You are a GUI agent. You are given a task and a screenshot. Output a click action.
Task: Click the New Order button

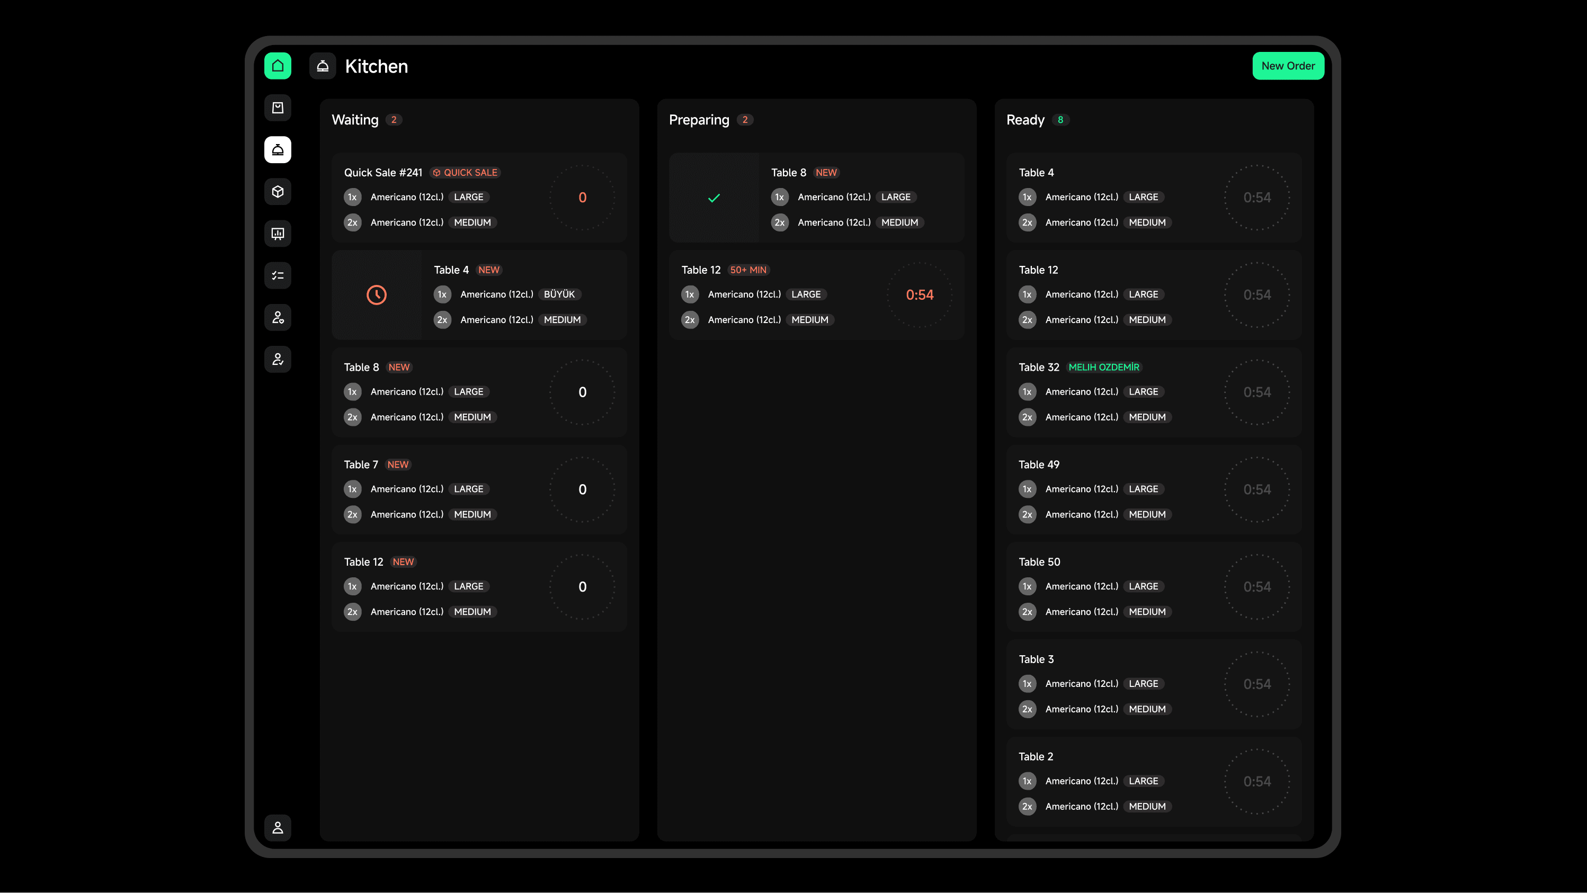click(x=1288, y=66)
